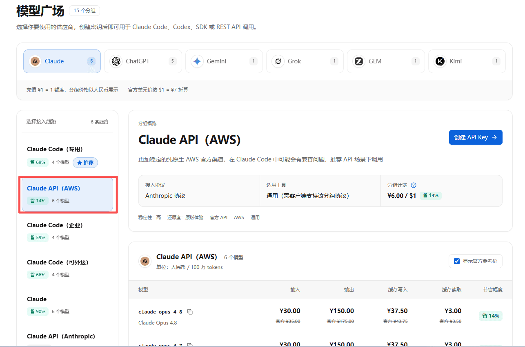Click the 模型 column header
Viewport: 525px width, 347px height.
[x=143, y=290]
